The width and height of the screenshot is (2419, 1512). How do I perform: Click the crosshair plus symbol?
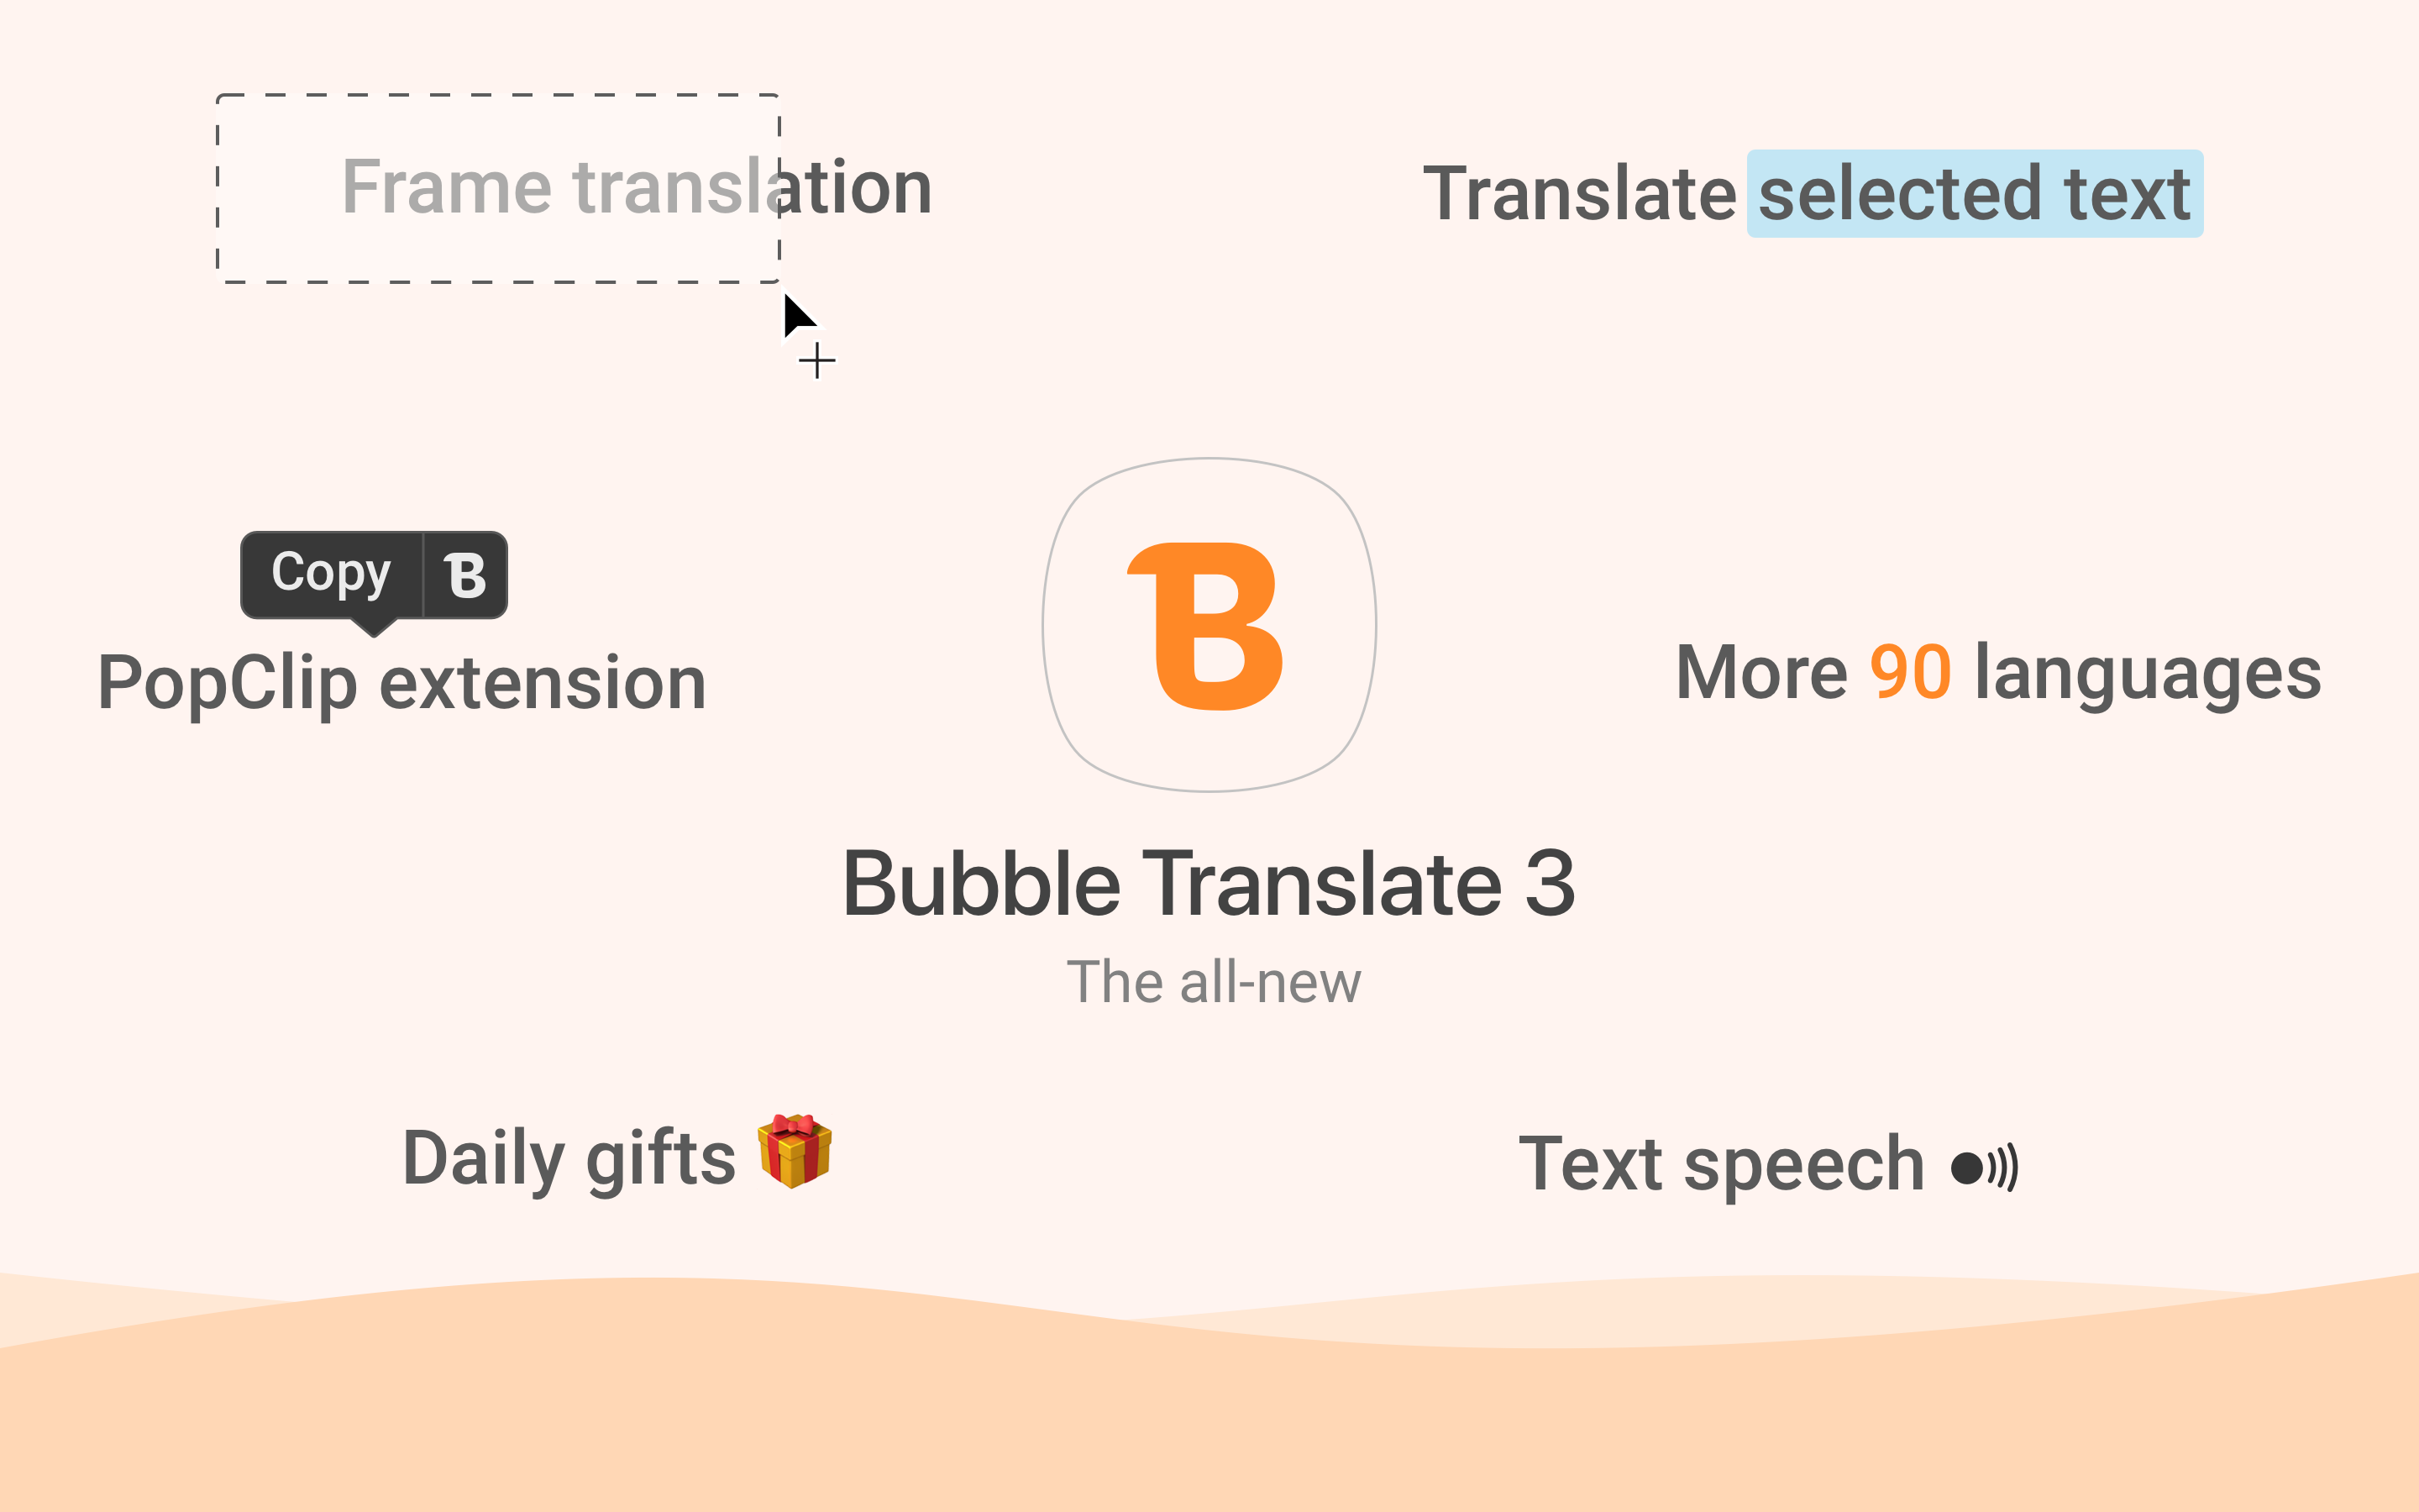[816, 361]
